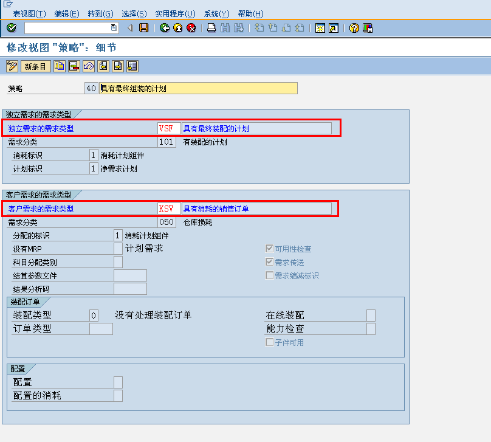Click the other-entry selection icon
This screenshot has height=442, width=491.
point(132,66)
